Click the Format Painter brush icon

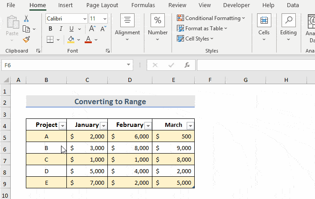pyautogui.click(x=26, y=39)
